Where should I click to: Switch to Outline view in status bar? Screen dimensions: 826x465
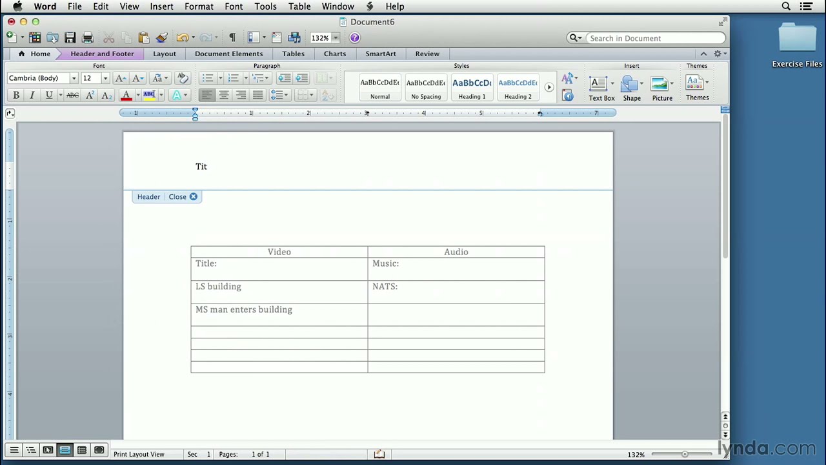point(30,450)
